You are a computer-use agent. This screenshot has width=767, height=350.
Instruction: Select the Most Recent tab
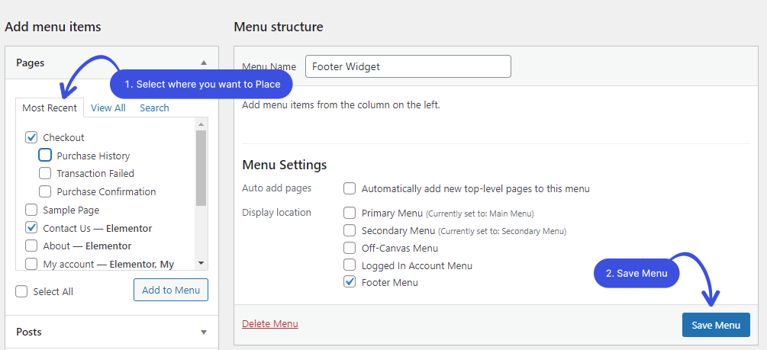[x=50, y=108]
